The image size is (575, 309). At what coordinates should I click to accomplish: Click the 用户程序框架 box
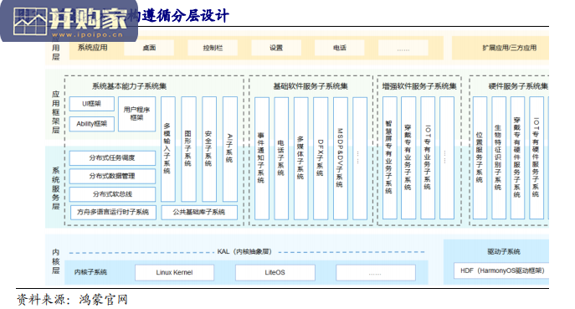[x=136, y=114]
